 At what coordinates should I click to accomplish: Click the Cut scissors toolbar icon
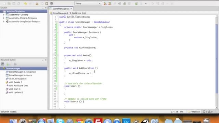37,3
